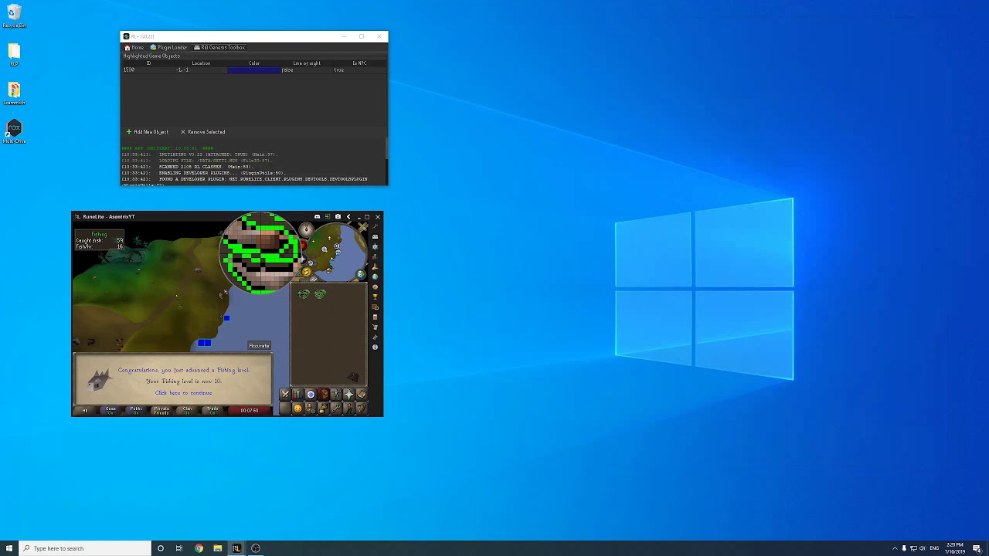Viewport: 989px width, 556px height.
Task: Open the RuneLite info sidebar icon
Action: pos(375,347)
